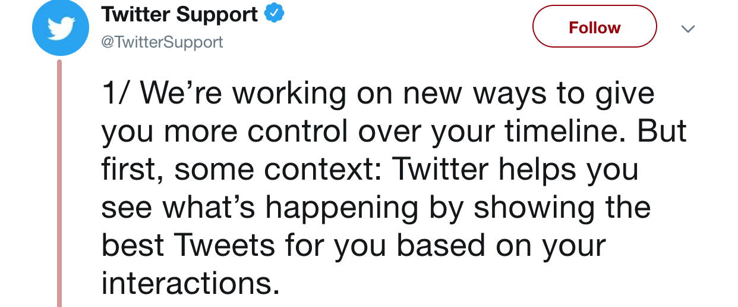Viewport: 738px width, 307px height.
Task: Expand the tweet options chevron menu
Action: point(688,29)
